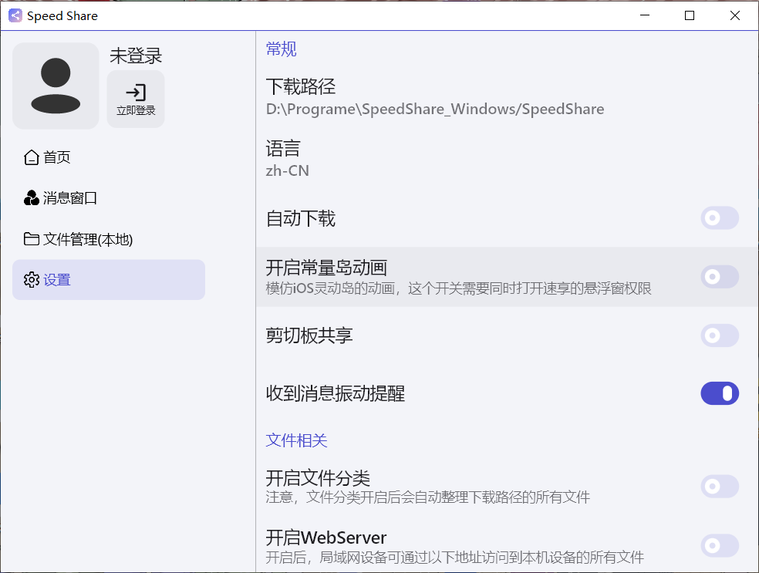This screenshot has width=759, height=573.
Task: Click the Speed Share app logo in titlebar
Action: [x=15, y=15]
